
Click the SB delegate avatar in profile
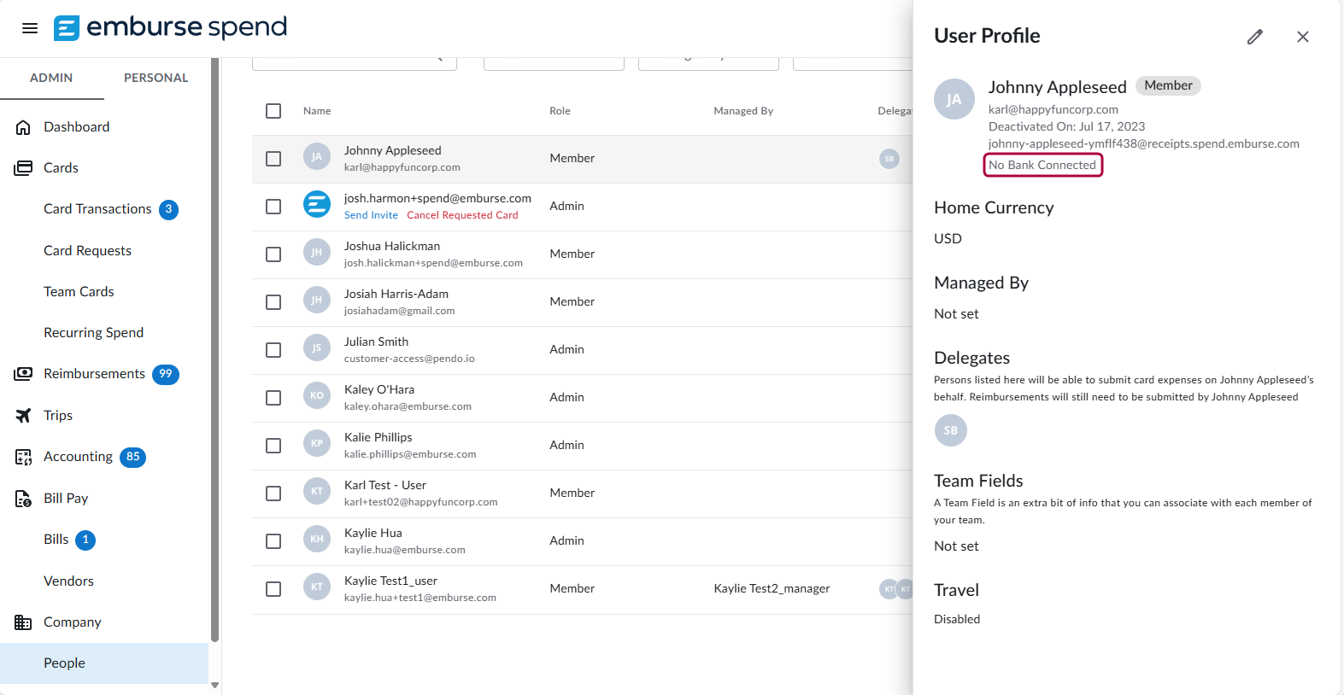(951, 430)
